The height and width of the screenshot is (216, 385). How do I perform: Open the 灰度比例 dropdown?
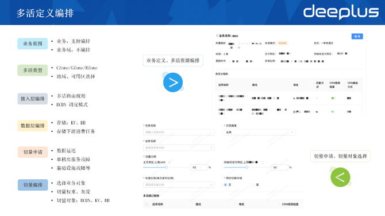pos(179,184)
